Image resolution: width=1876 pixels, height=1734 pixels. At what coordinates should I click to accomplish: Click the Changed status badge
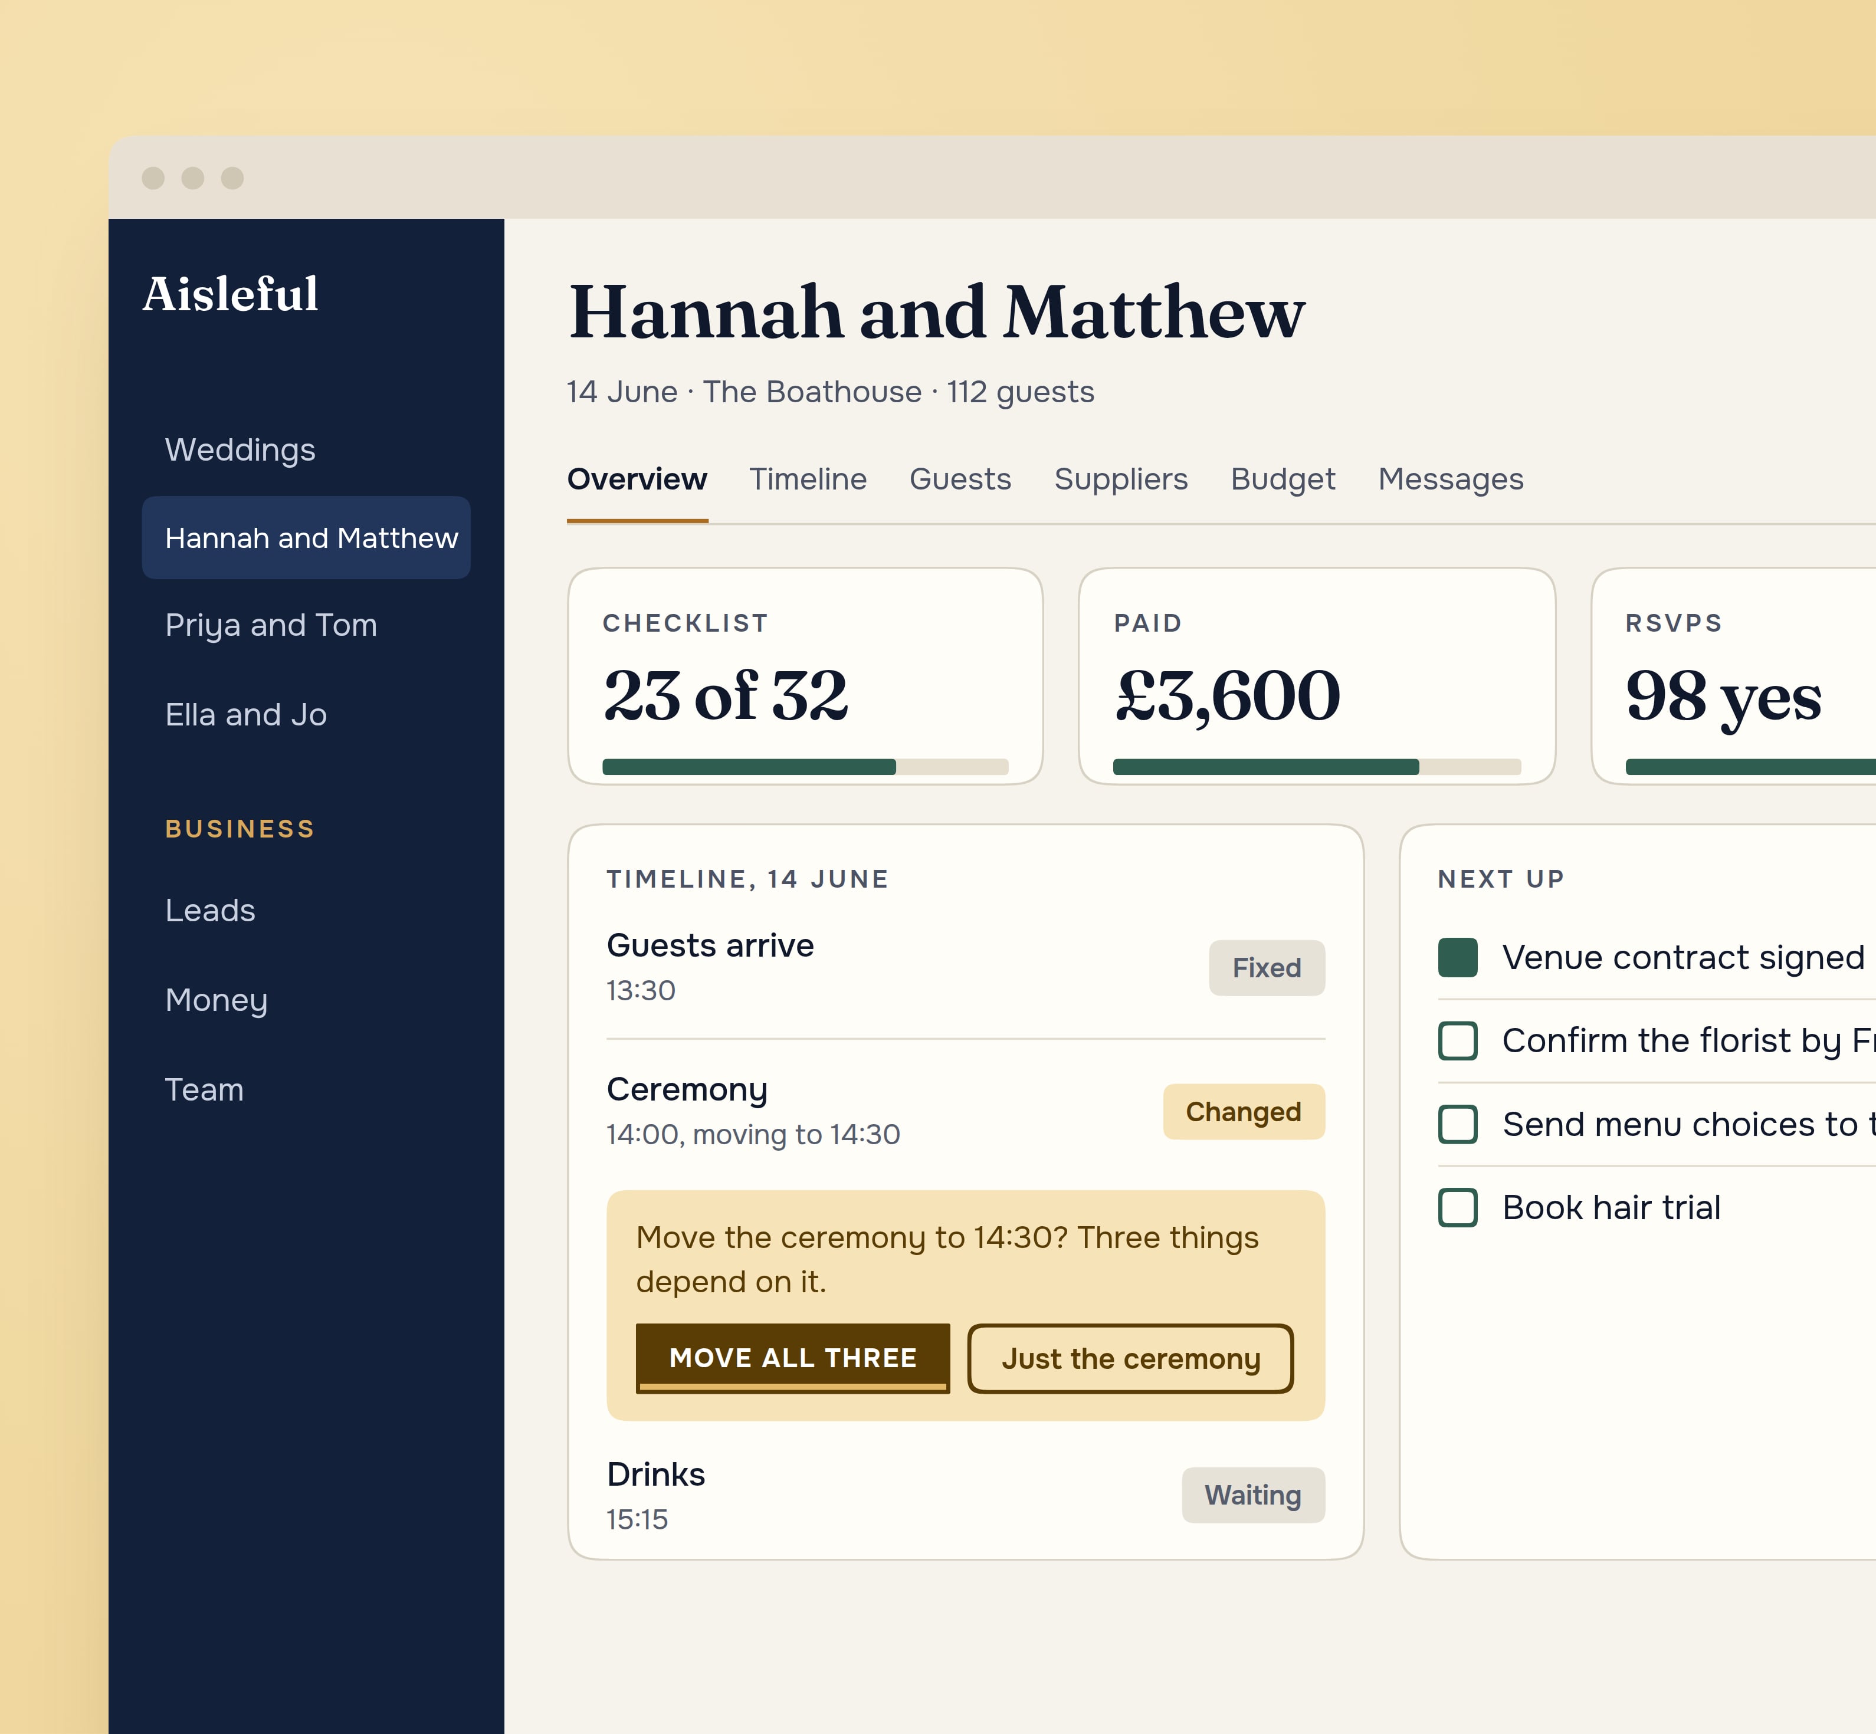[x=1244, y=1112]
